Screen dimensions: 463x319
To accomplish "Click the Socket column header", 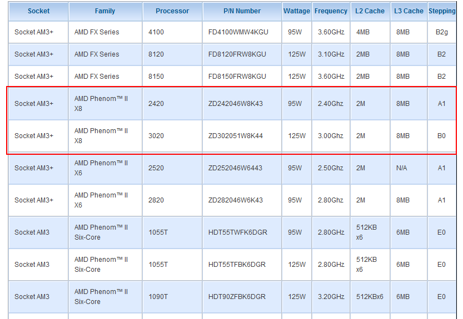I will click(x=38, y=11).
